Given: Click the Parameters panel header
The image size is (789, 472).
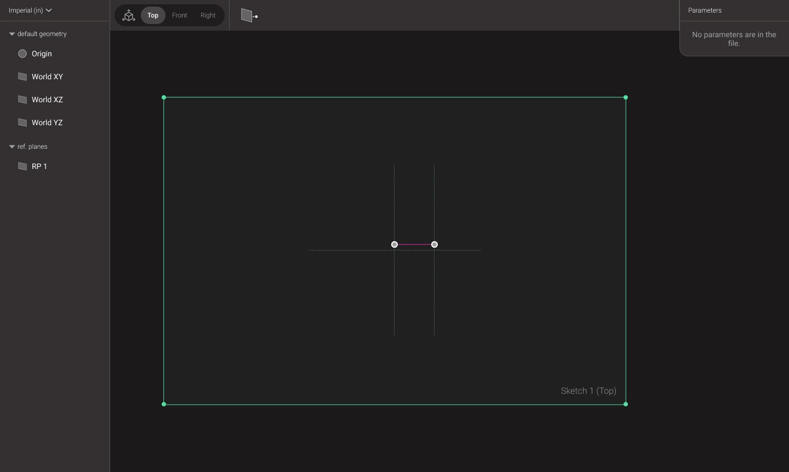Looking at the screenshot, I should coord(705,10).
